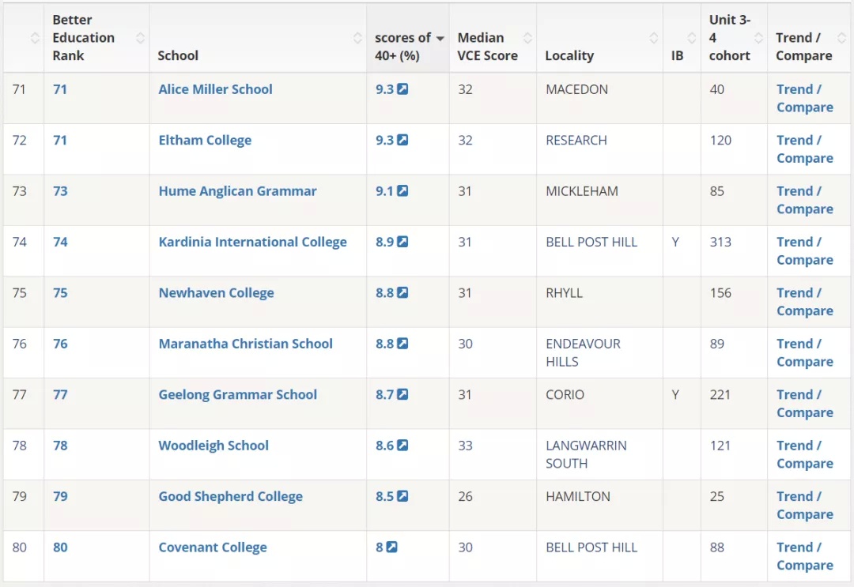Click rank 77 link for Geelong Grammar
Screen dimensions: 854x587
coord(60,394)
